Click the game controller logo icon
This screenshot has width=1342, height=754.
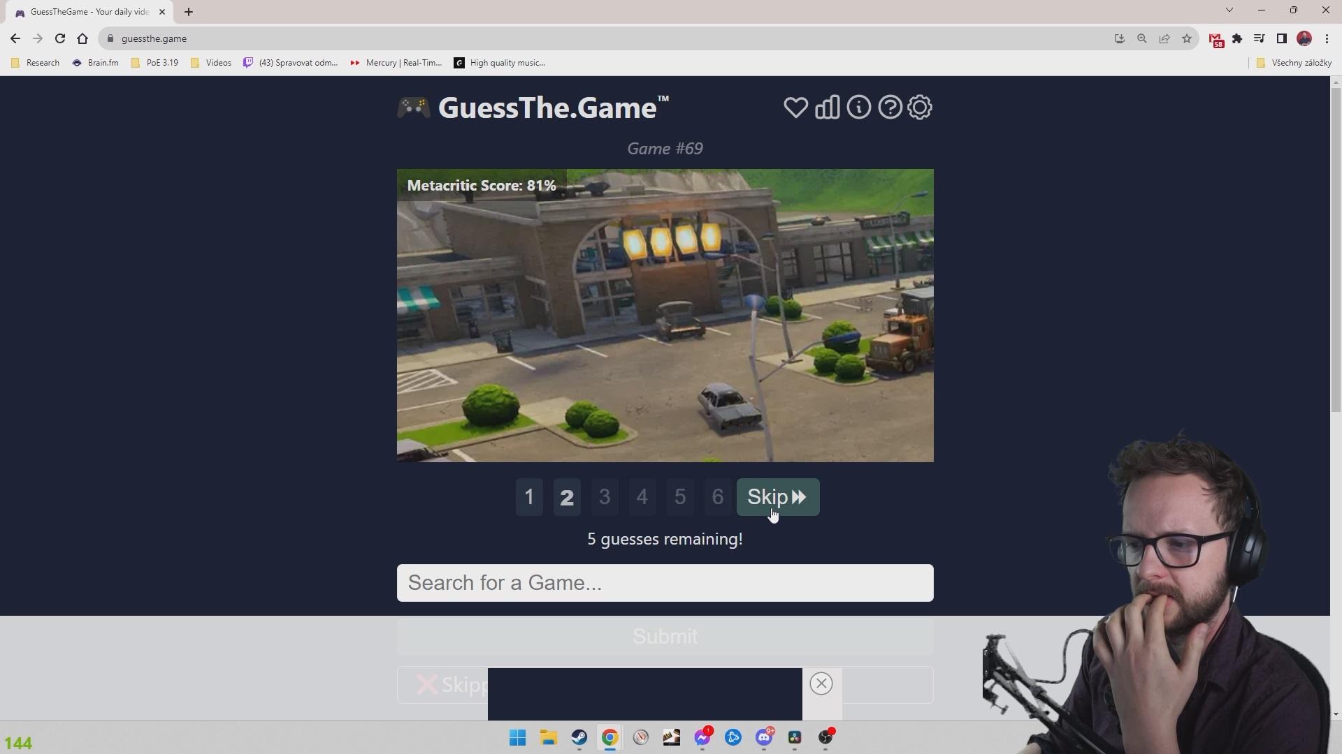[x=414, y=107]
